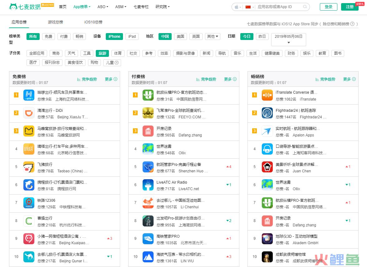Click the 登录 button
Image resolution: width=367 pixels, height=267 pixels.
[x=329, y=7]
